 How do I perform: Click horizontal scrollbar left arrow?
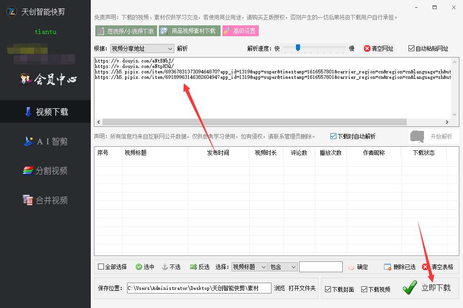point(99,122)
